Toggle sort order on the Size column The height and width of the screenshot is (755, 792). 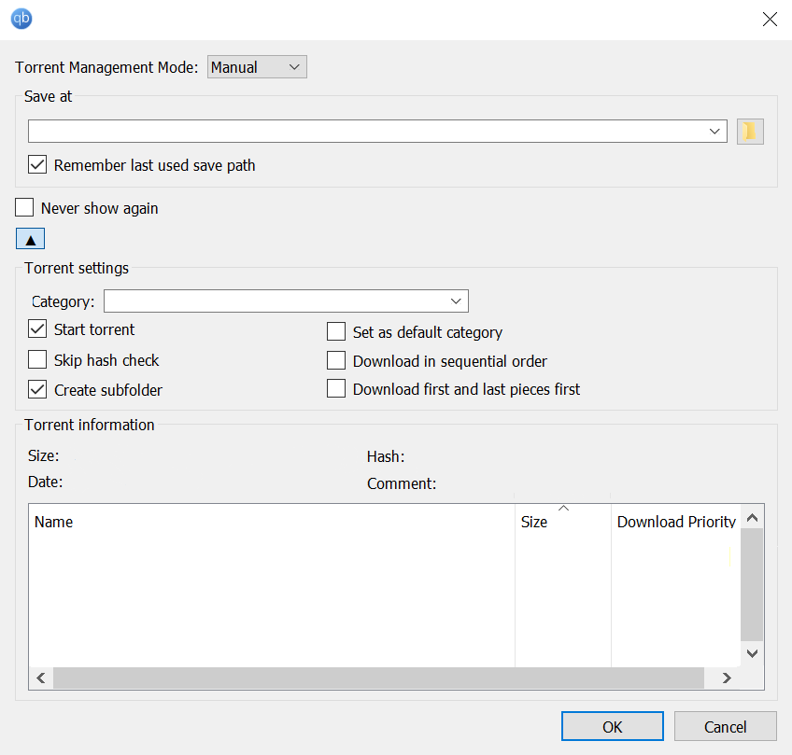tap(561, 522)
